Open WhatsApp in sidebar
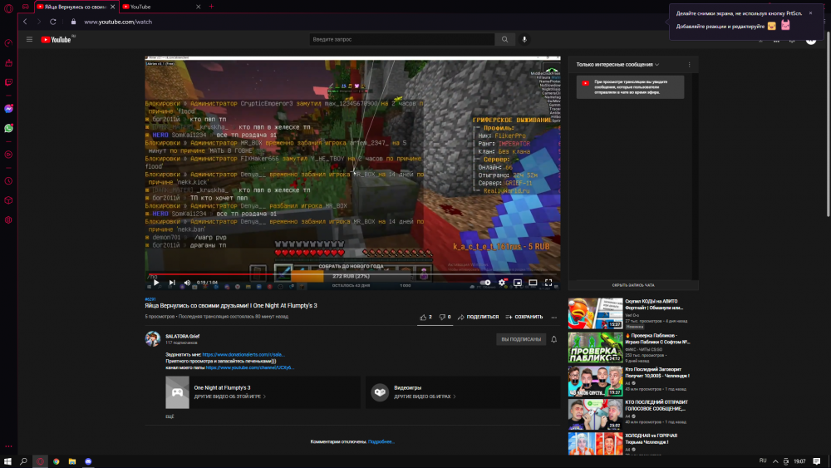 pos(8,128)
